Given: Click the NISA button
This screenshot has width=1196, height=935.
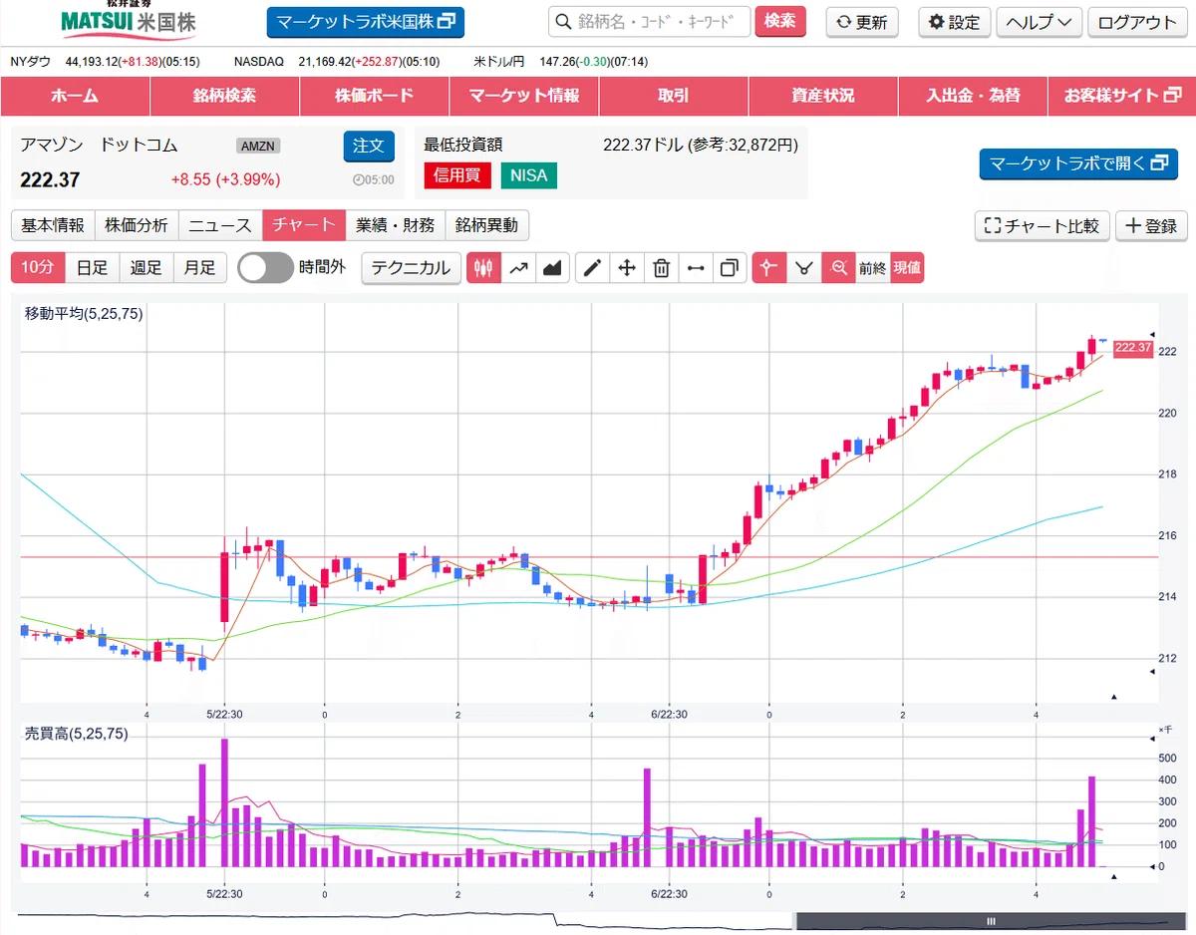Looking at the screenshot, I should (x=528, y=175).
